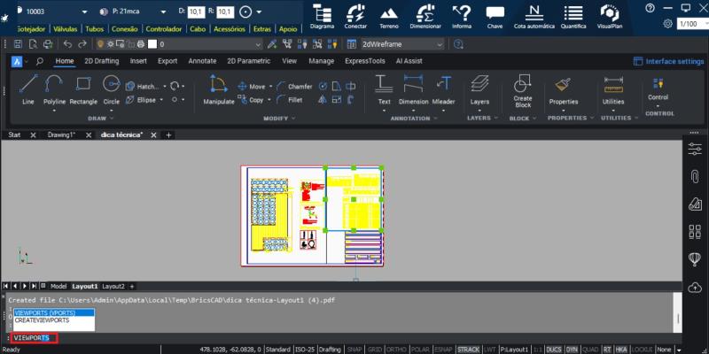The image size is (709, 354).
Task: Click the Create Block icon
Action: click(523, 88)
